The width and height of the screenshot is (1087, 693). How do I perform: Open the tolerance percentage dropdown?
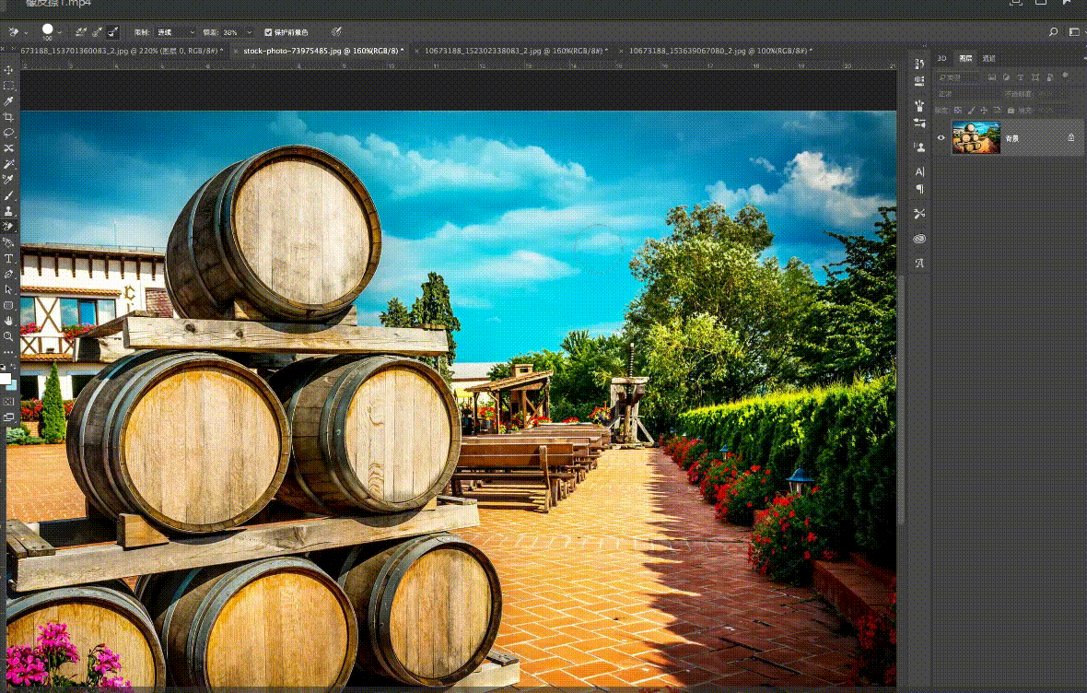coord(237,32)
